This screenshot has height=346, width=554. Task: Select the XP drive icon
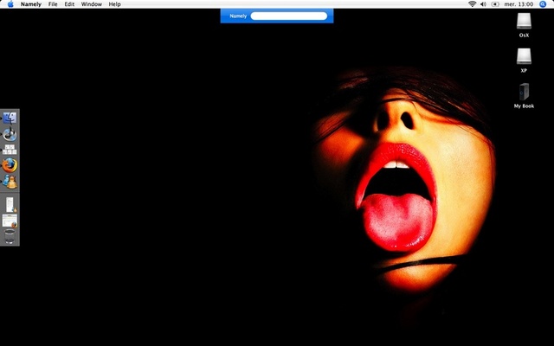524,56
